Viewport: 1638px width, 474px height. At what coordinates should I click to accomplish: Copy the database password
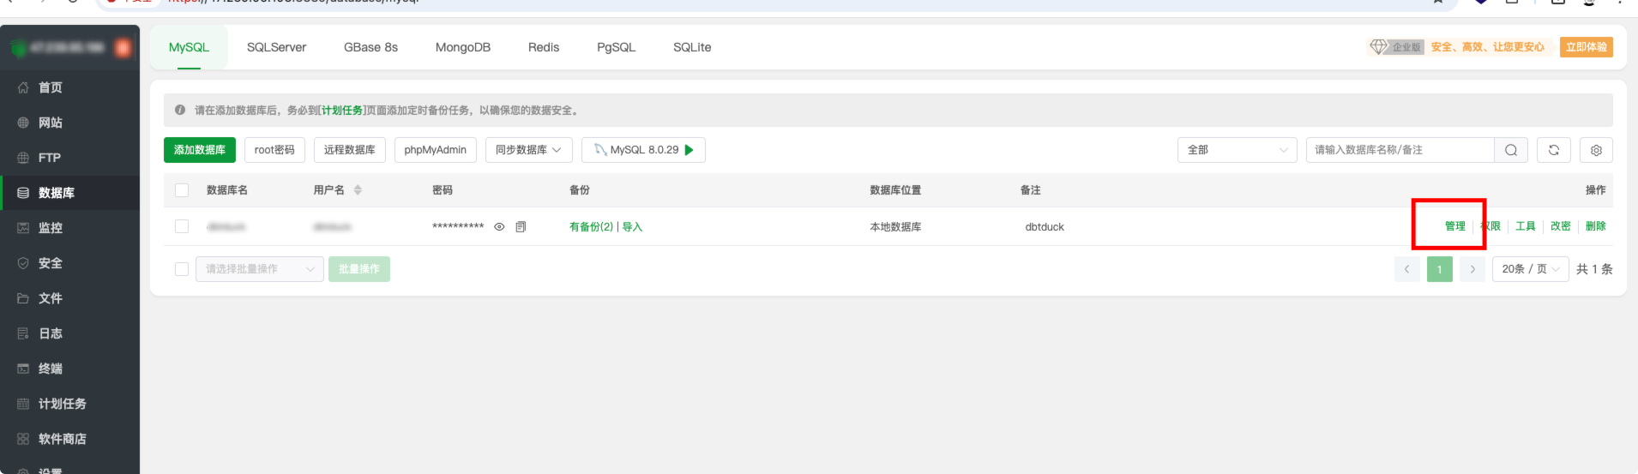pos(521,227)
